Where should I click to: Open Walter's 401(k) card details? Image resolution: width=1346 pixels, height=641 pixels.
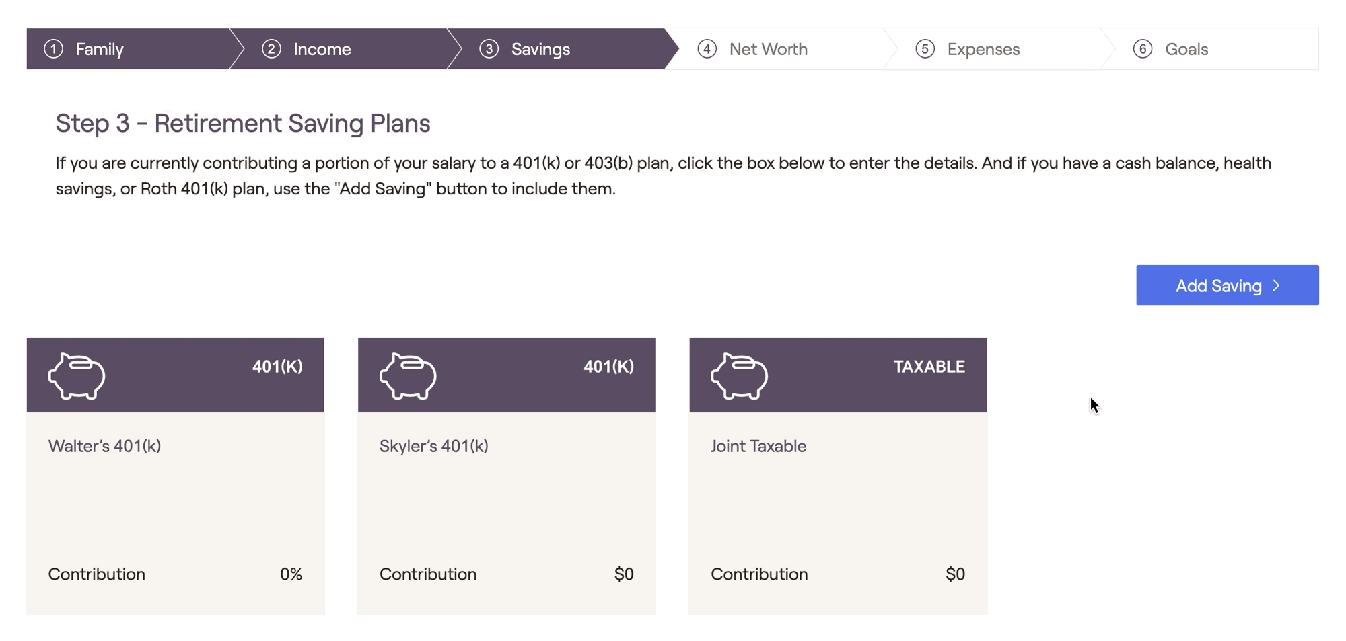(x=175, y=476)
